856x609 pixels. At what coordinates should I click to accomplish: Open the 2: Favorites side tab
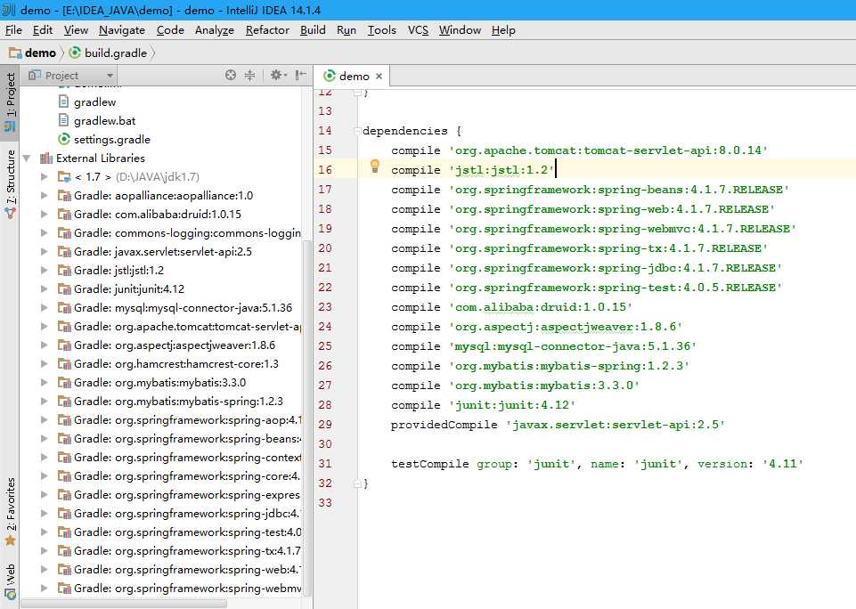pos(10,512)
